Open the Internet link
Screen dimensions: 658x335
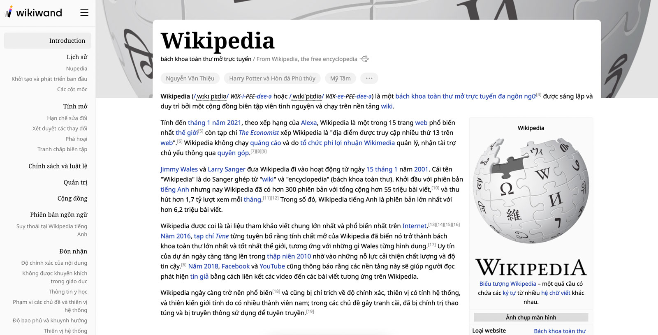(414, 226)
